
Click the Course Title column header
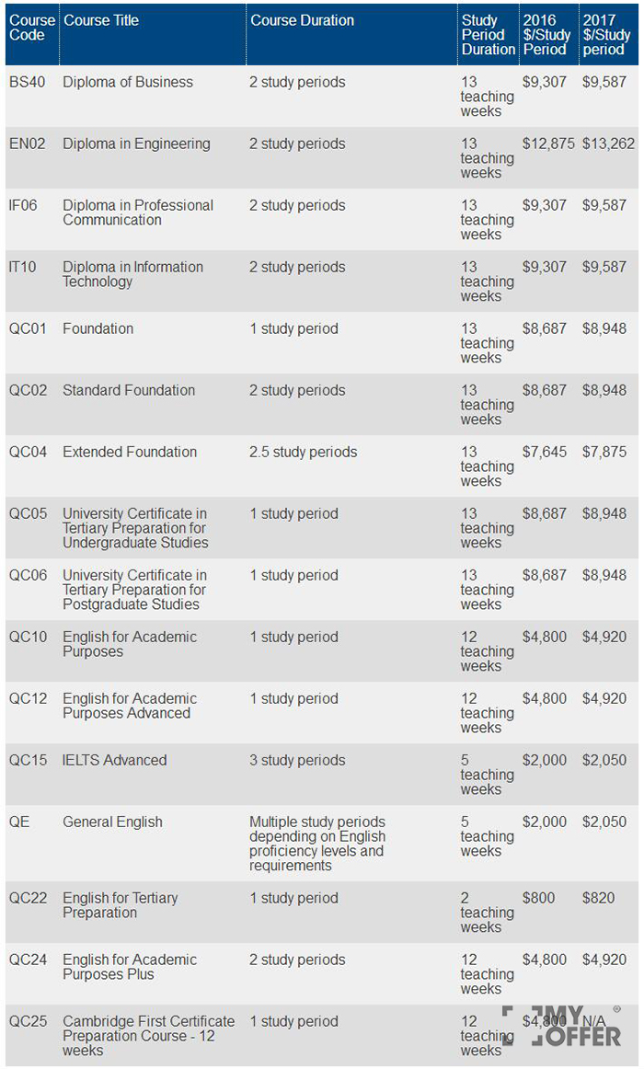100,20
